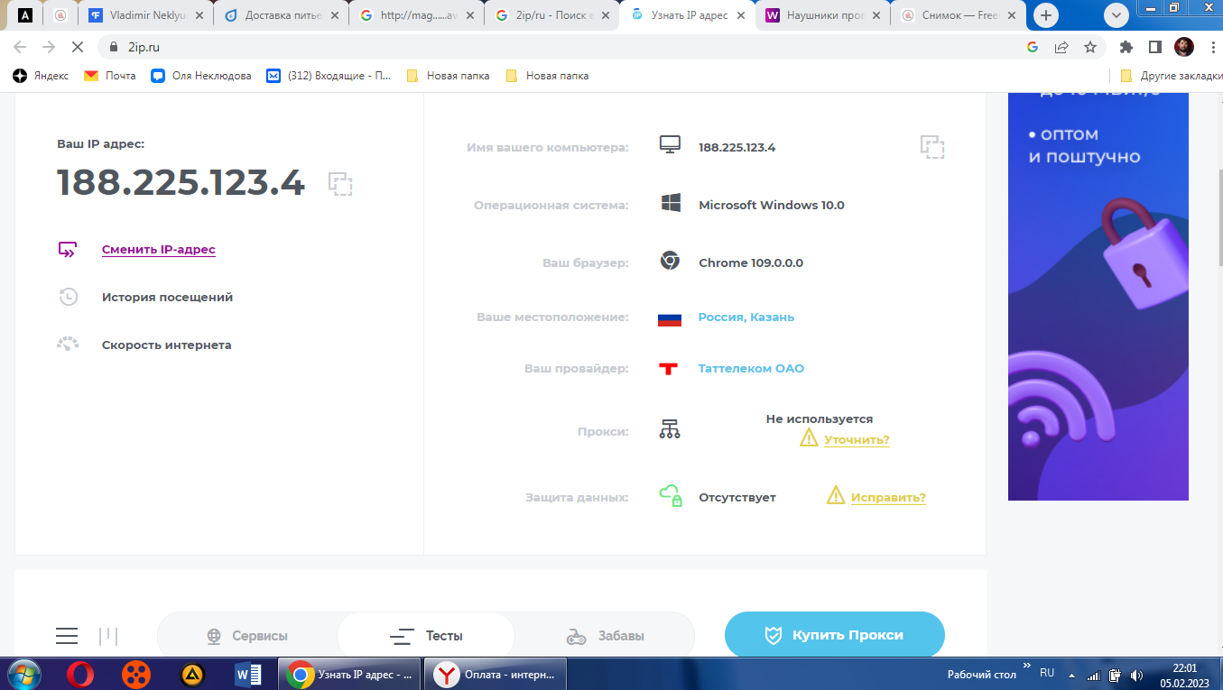Click the Chrome icon next to browser version
1223x690 pixels.
click(670, 261)
